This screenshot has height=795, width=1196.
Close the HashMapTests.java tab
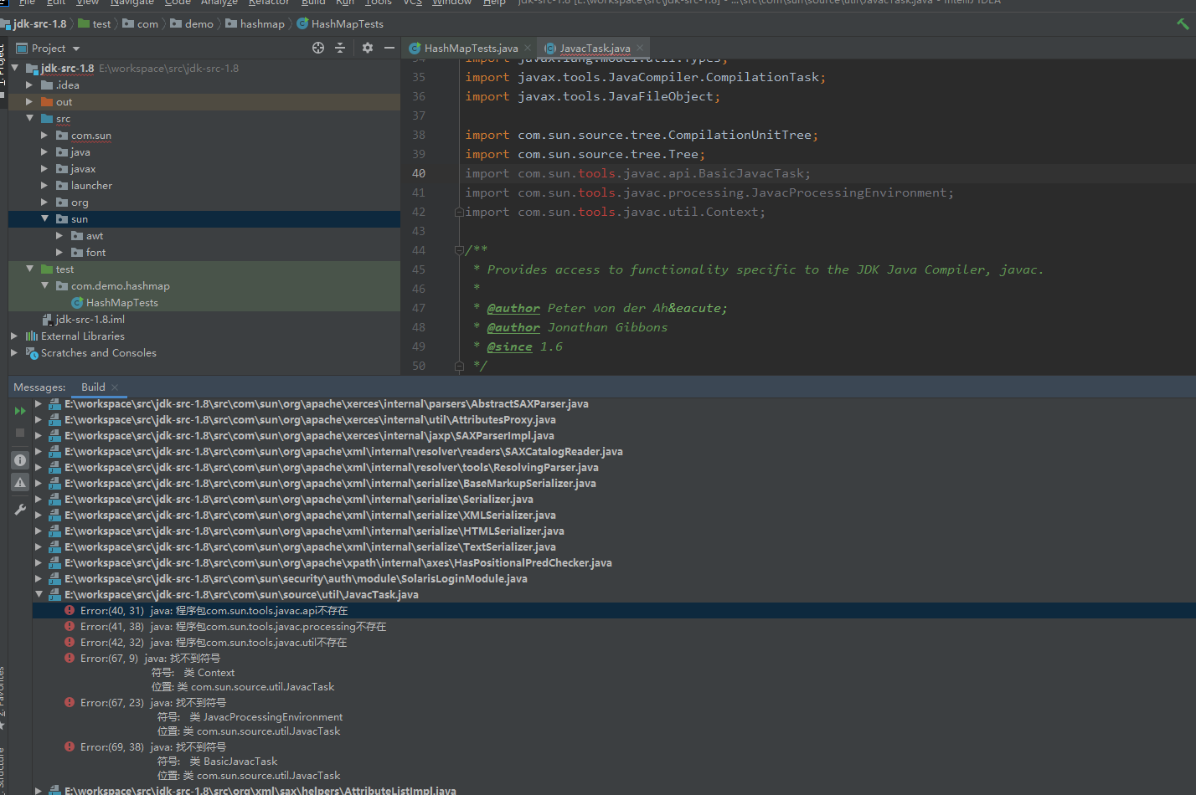(x=528, y=48)
